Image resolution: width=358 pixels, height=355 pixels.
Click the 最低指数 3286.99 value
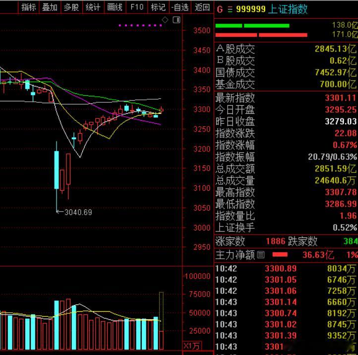pos(341,204)
